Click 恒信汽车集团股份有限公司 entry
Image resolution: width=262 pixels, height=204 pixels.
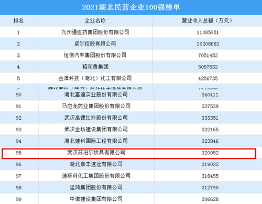click(95, 55)
